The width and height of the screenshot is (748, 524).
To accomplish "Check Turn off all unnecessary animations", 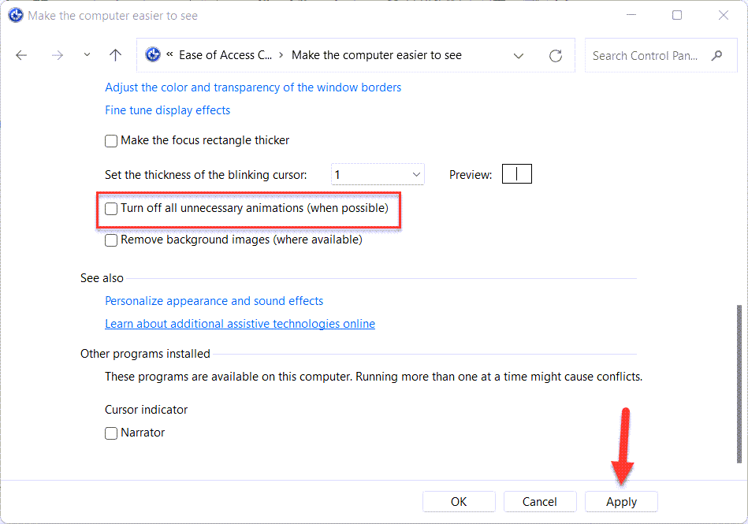I will point(111,209).
